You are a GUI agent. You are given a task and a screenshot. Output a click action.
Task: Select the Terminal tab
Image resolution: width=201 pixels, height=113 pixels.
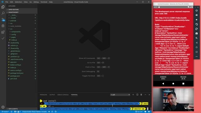click(74, 95)
